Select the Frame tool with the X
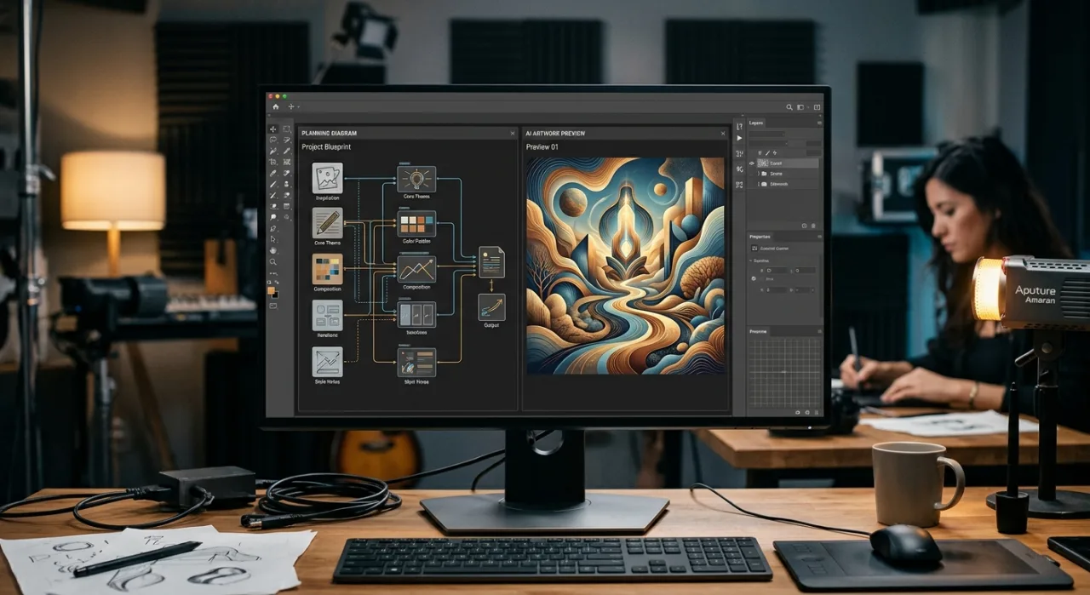Image resolution: width=1090 pixels, height=595 pixels. (286, 162)
